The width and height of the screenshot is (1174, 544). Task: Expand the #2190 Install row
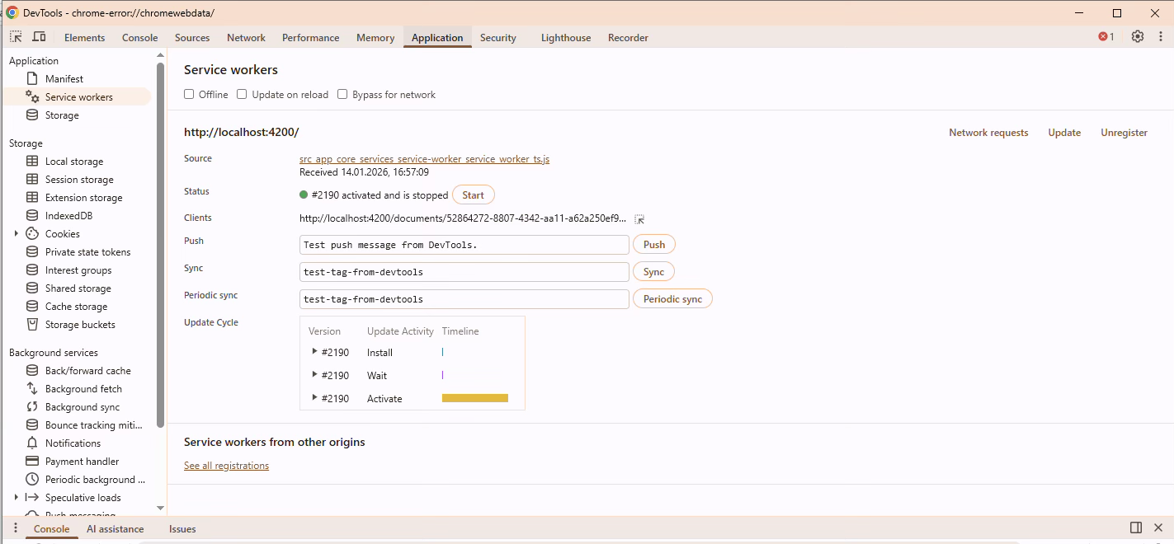pos(314,352)
